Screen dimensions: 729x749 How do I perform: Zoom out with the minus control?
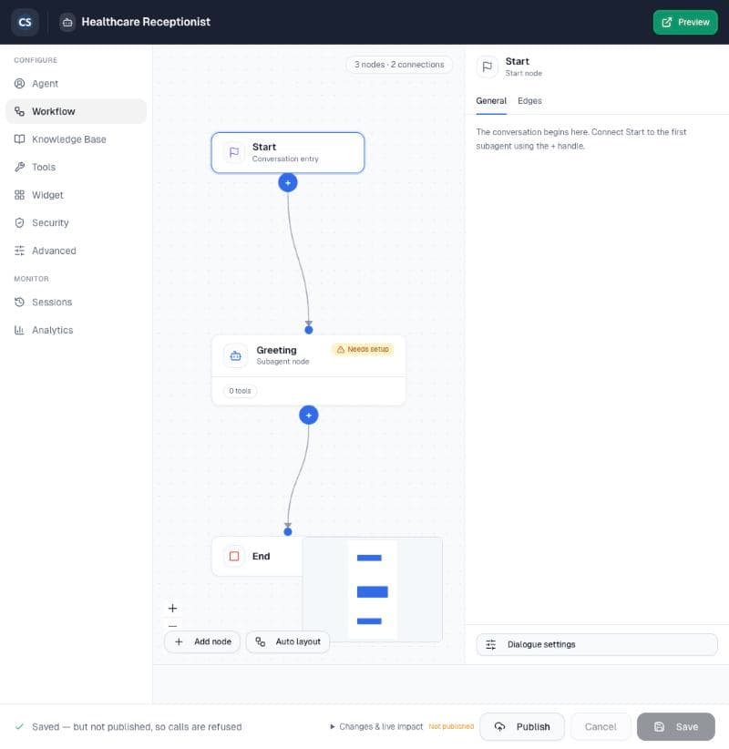pos(172,625)
